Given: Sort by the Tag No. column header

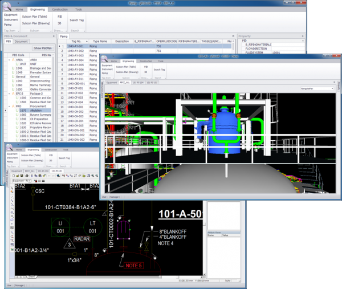Looking at the screenshot, I should coord(78,41).
